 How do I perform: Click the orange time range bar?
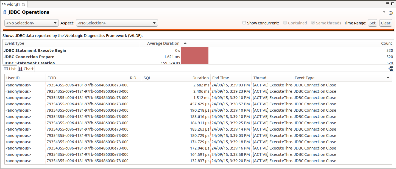click(198, 30)
